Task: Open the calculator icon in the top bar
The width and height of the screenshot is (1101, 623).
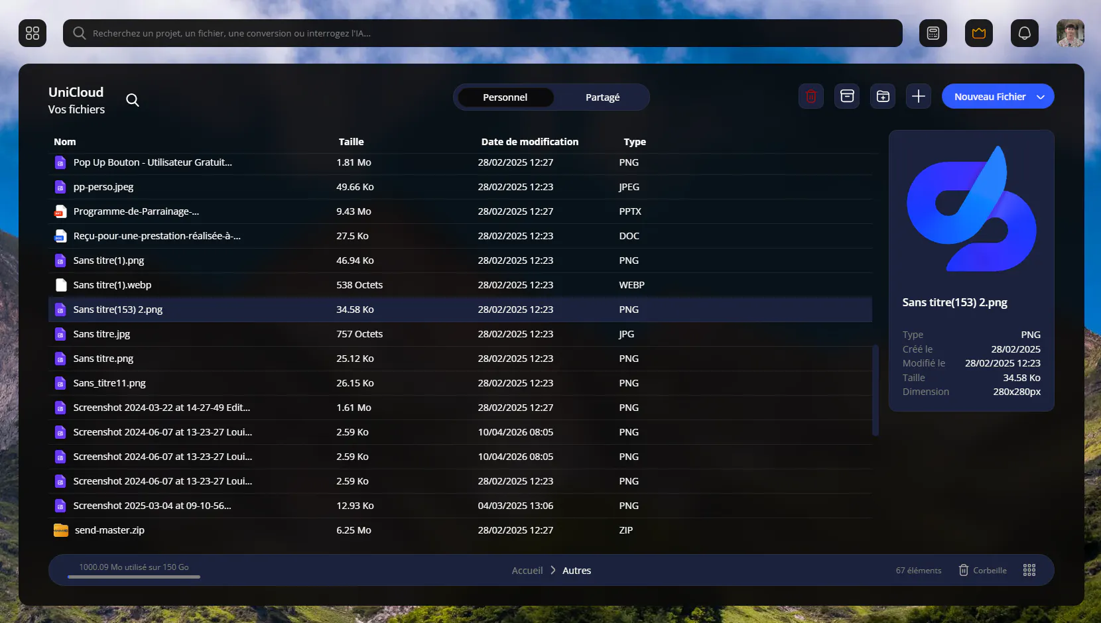Action: click(x=933, y=33)
